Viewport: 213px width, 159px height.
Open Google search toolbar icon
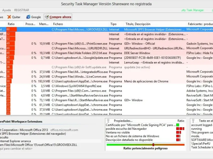pos(28,17)
